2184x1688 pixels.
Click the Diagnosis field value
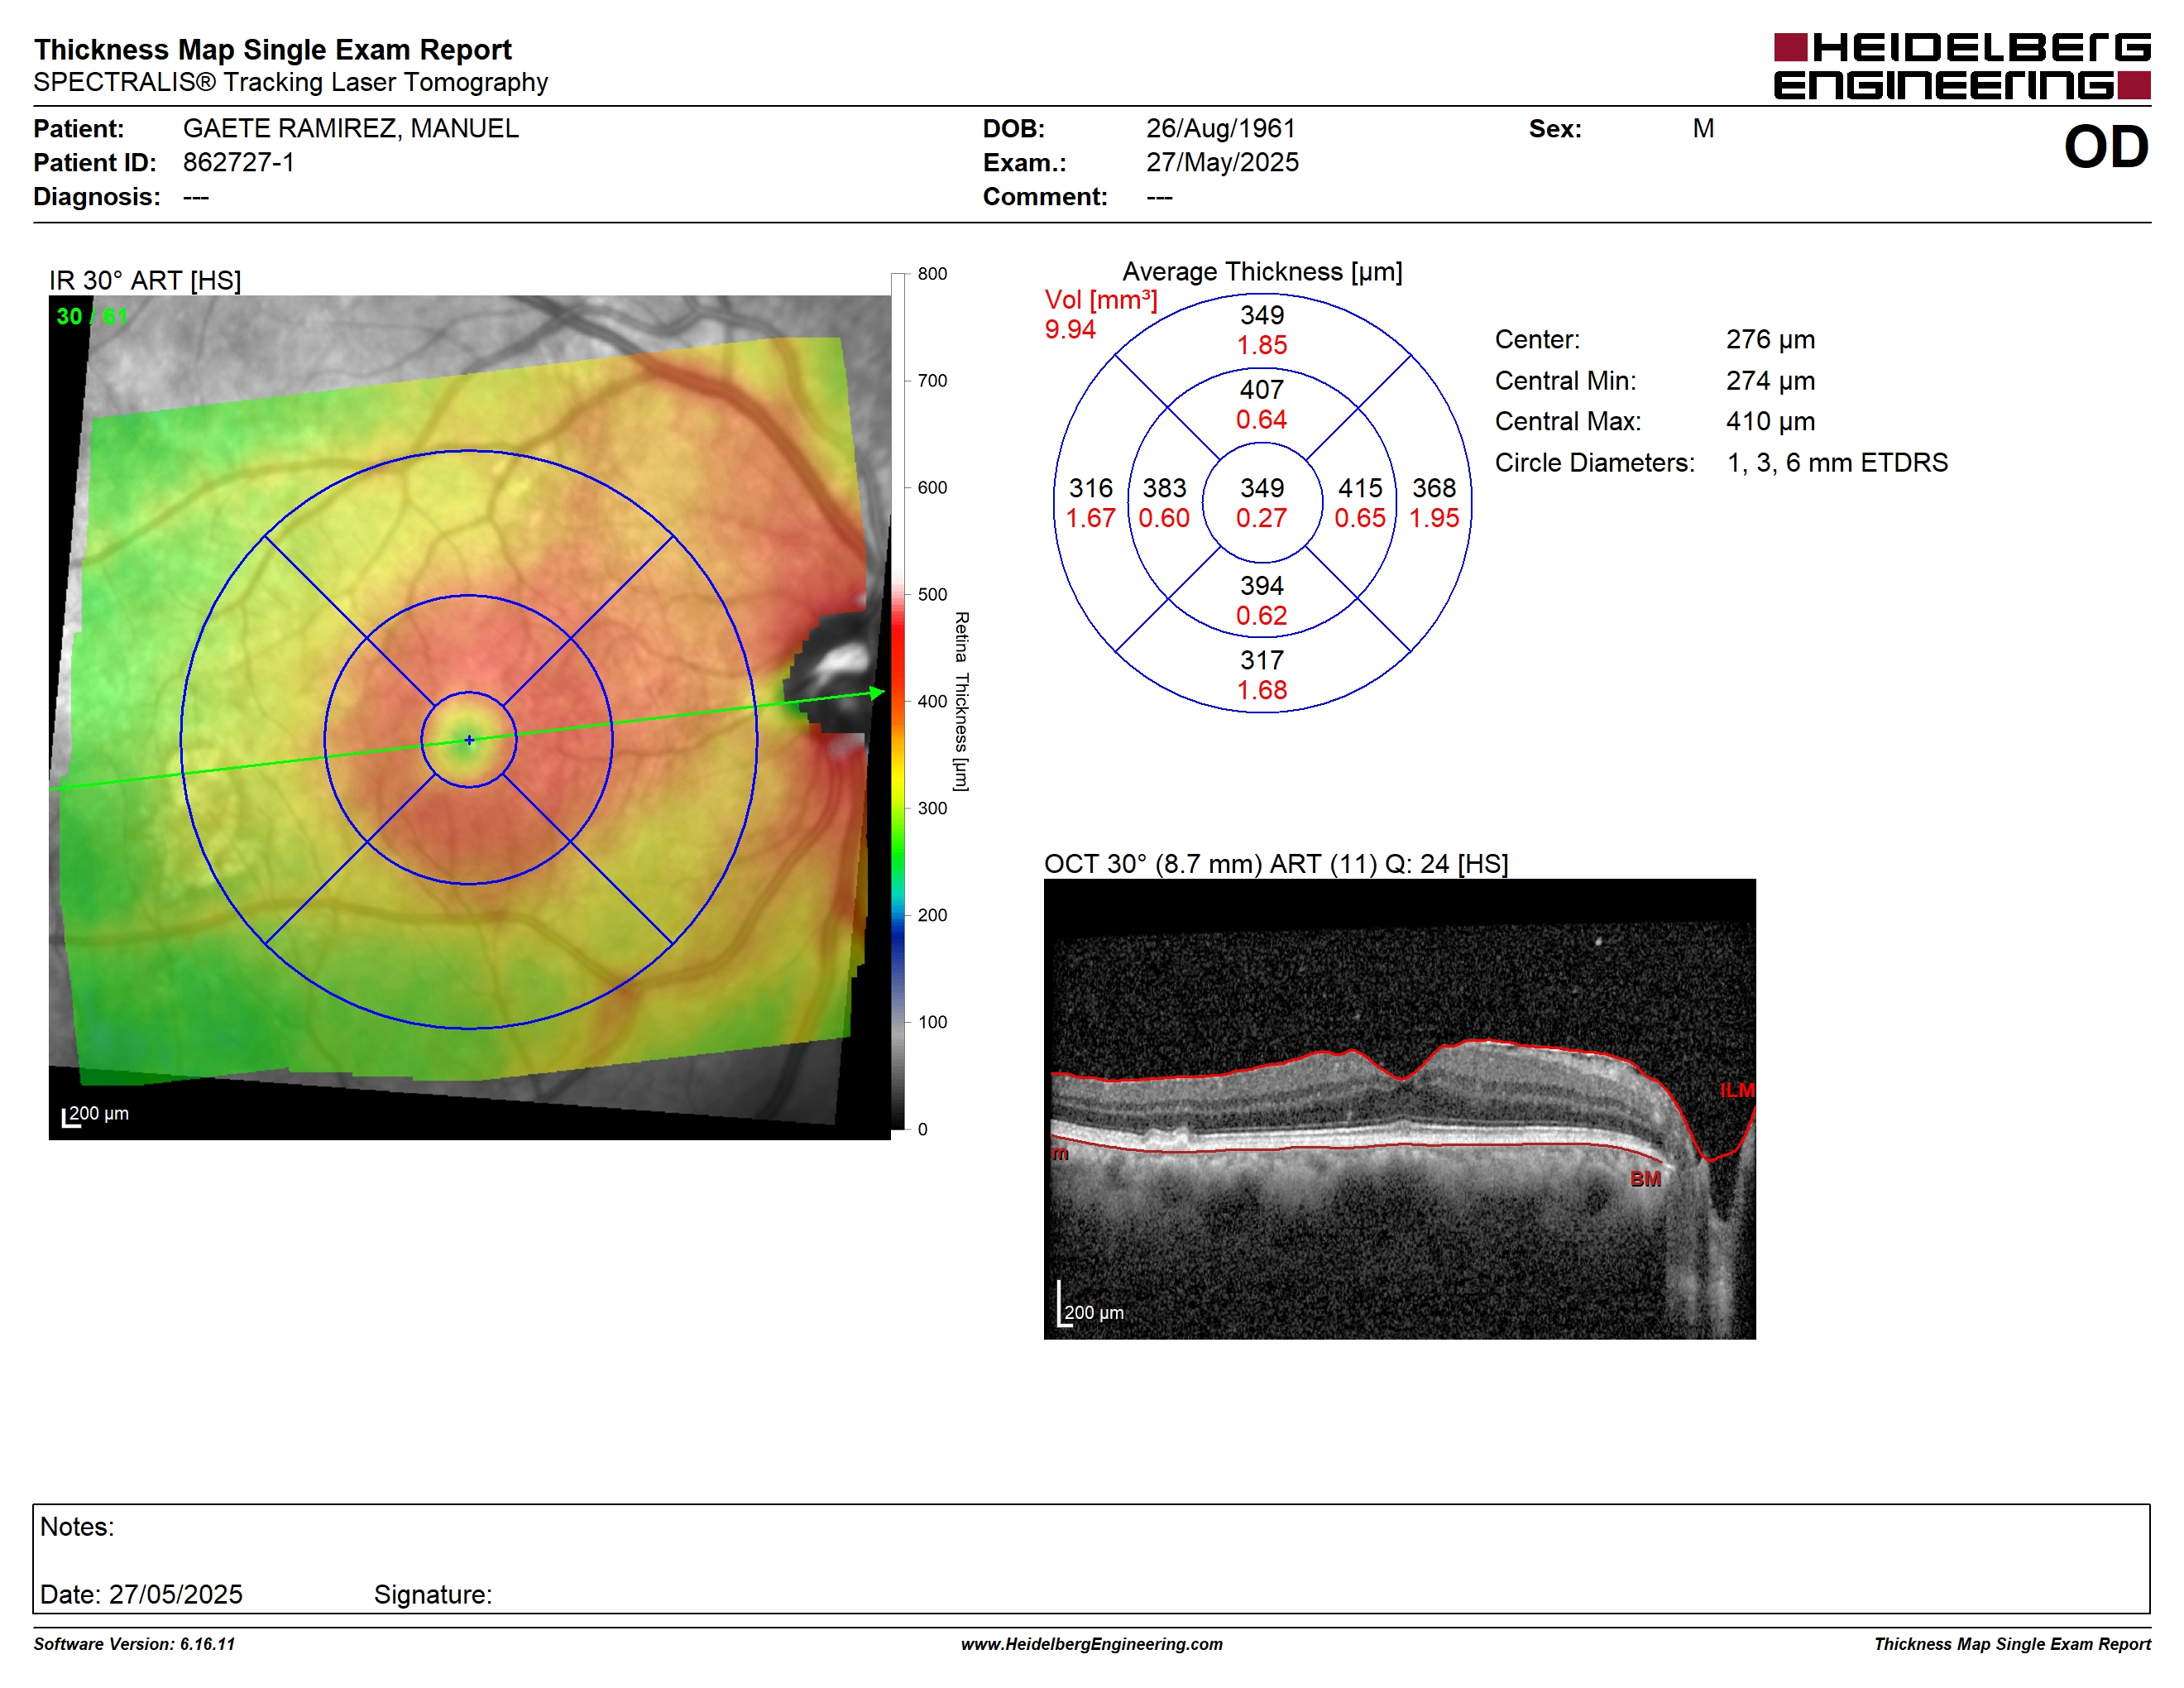(x=196, y=197)
